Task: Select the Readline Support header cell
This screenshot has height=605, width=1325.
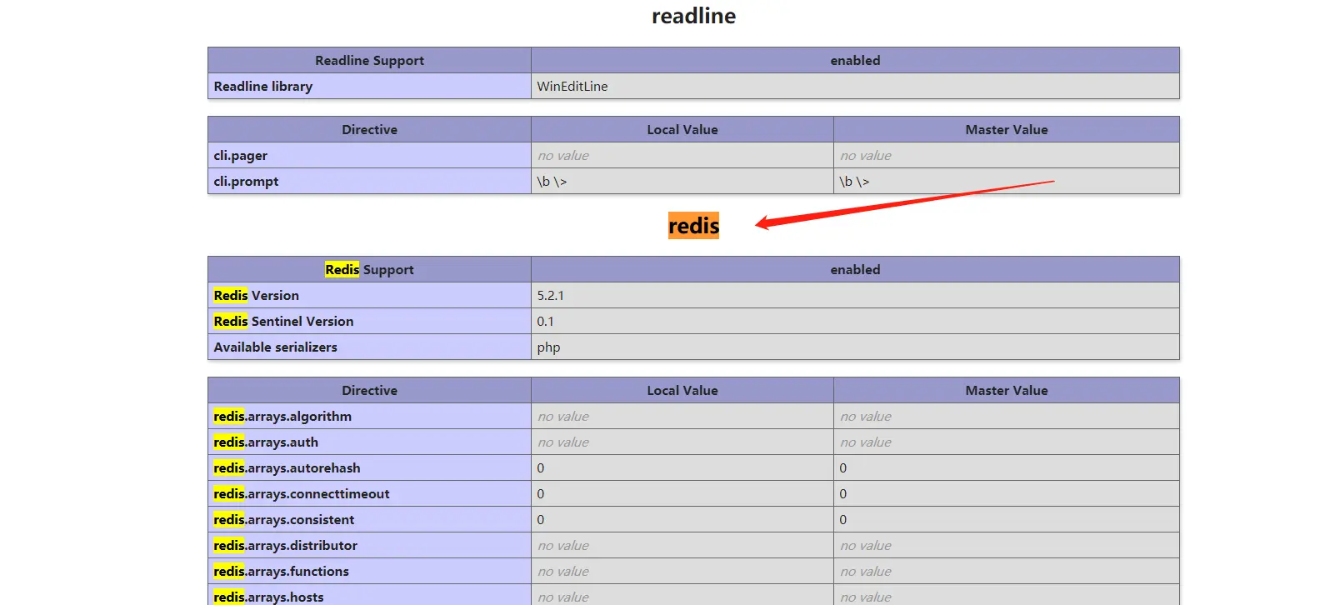Action: (x=369, y=60)
